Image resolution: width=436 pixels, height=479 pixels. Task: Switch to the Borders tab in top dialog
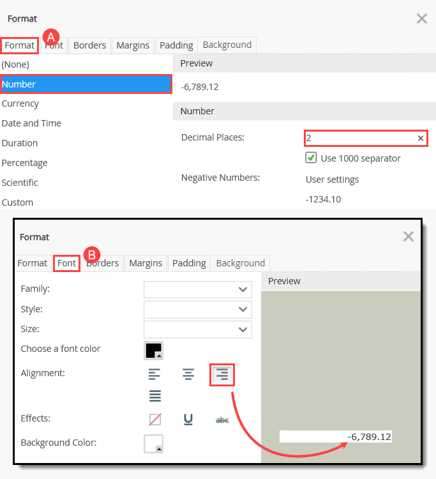(89, 45)
